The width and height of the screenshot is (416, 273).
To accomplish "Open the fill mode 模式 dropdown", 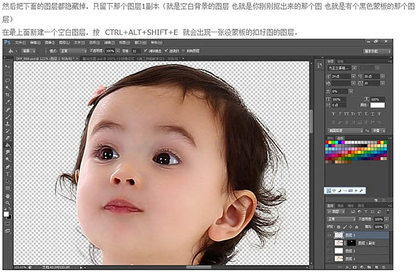I will click(73, 51).
